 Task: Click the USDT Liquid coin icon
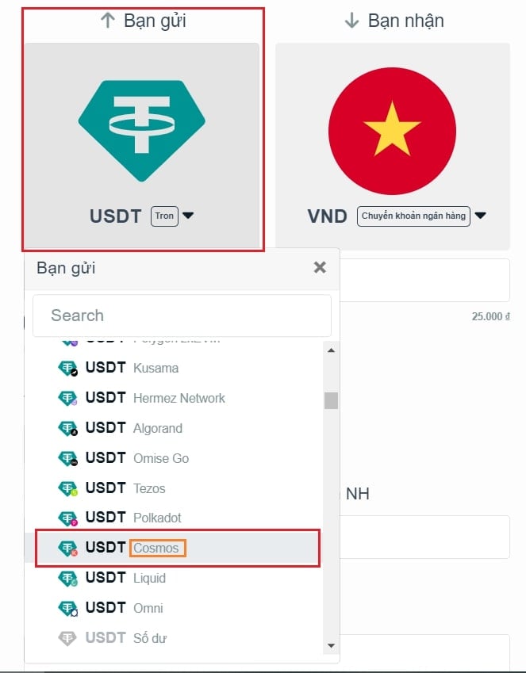point(68,578)
